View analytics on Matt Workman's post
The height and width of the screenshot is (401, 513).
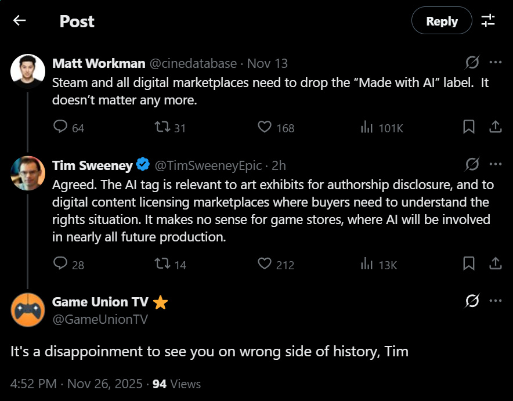click(367, 127)
